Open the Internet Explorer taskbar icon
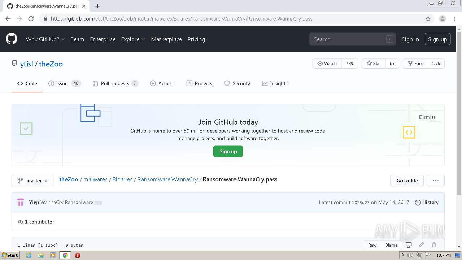 (29, 255)
